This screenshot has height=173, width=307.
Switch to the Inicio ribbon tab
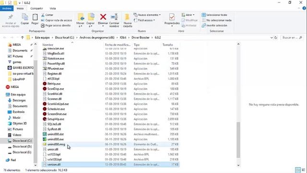pyautogui.click(x=20, y=9)
